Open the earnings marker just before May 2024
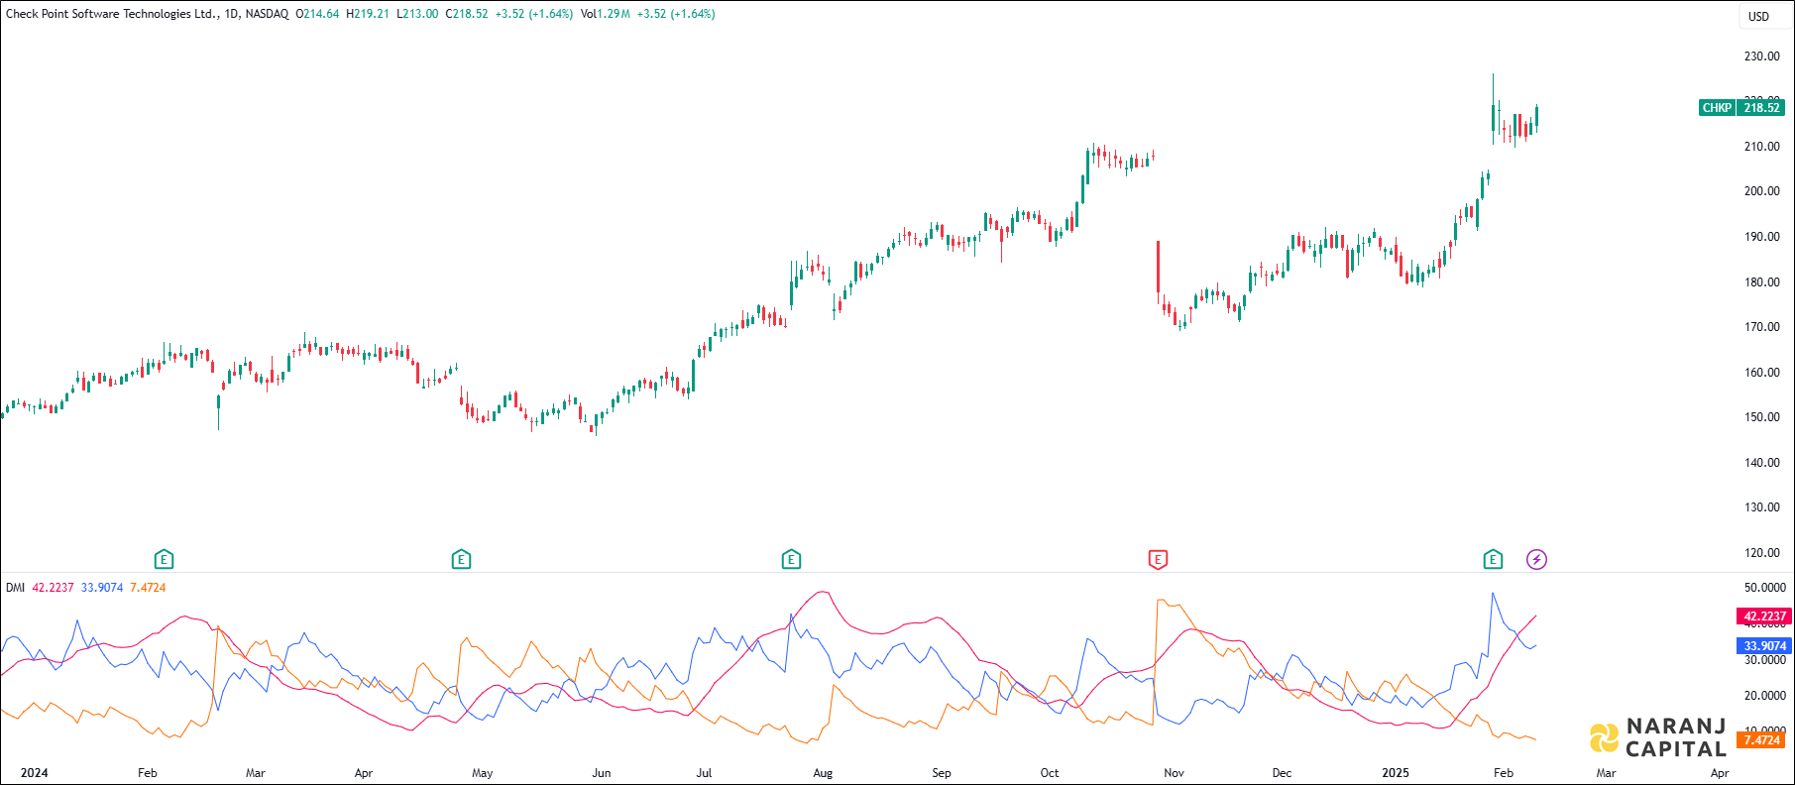 461,560
